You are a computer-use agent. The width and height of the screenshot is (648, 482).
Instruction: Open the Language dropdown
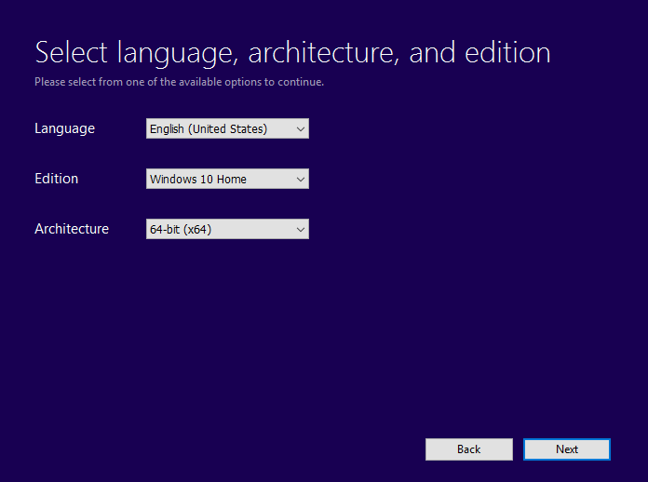(227, 128)
